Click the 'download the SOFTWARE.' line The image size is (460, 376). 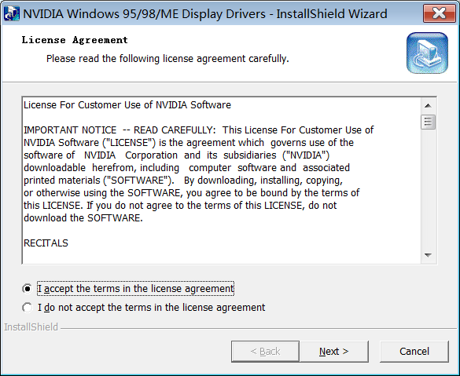click(x=83, y=218)
